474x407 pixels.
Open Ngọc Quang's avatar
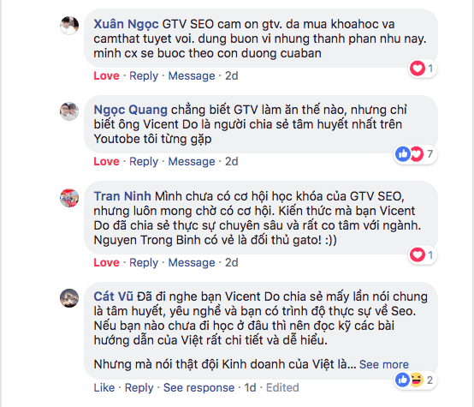(x=69, y=111)
